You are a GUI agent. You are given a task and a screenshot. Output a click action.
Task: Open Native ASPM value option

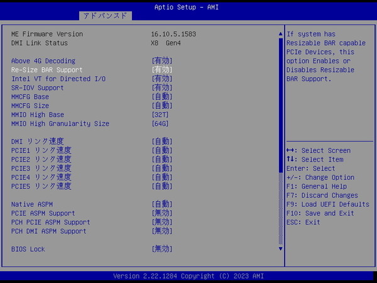click(162, 204)
